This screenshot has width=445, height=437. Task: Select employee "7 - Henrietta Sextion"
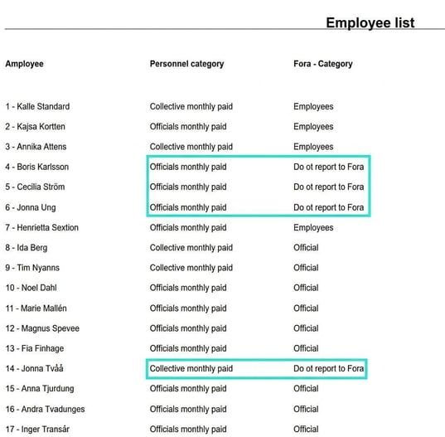click(x=41, y=227)
